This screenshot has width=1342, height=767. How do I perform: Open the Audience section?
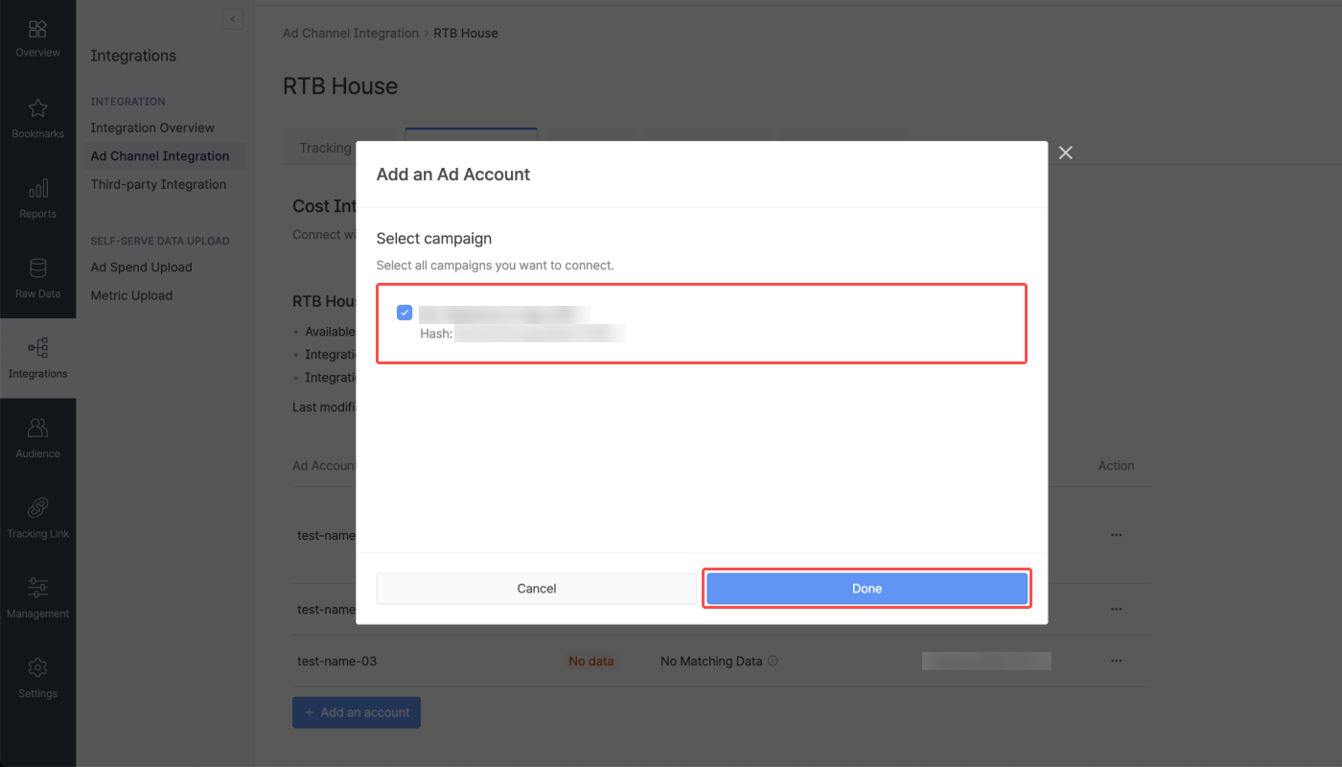[37, 439]
